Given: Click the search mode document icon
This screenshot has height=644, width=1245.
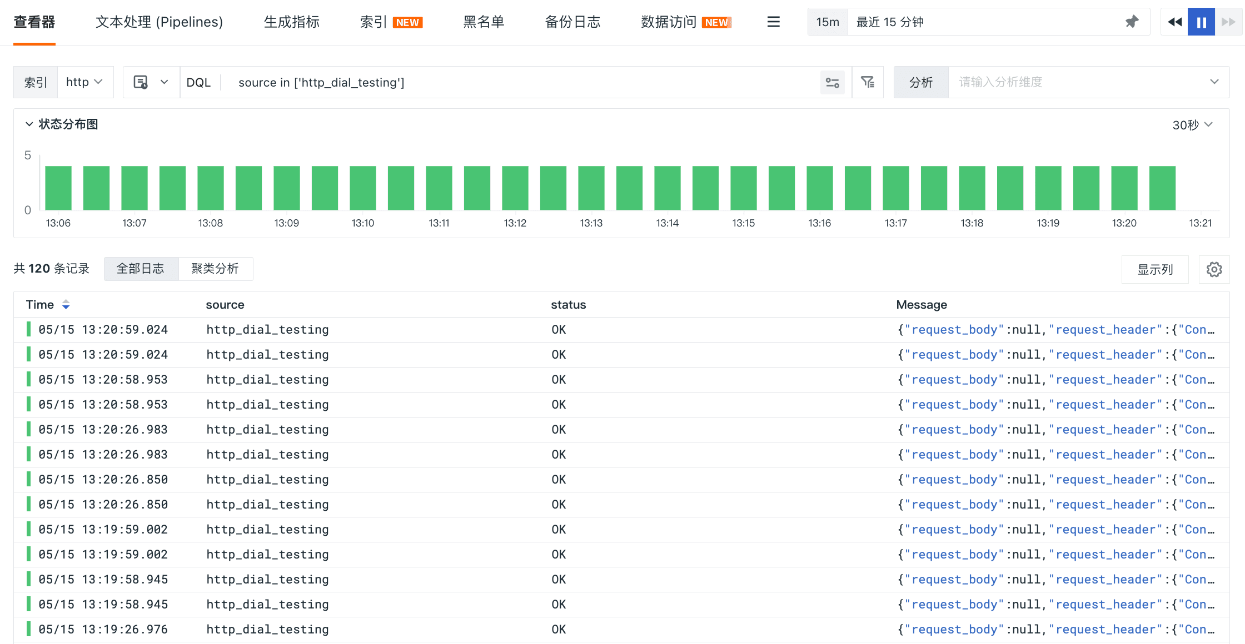Looking at the screenshot, I should 141,82.
